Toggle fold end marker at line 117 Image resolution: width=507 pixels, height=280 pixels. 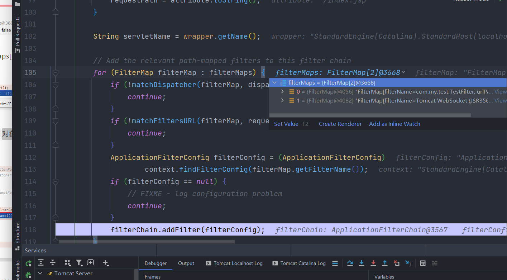55,218
